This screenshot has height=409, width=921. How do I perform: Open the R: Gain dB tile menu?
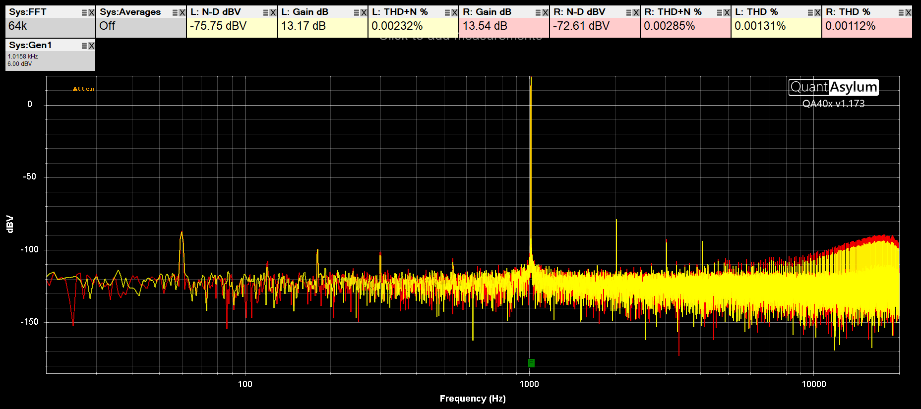(x=538, y=13)
